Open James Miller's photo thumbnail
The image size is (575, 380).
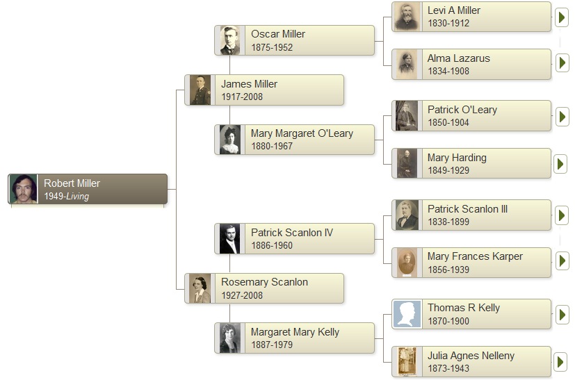[200, 90]
